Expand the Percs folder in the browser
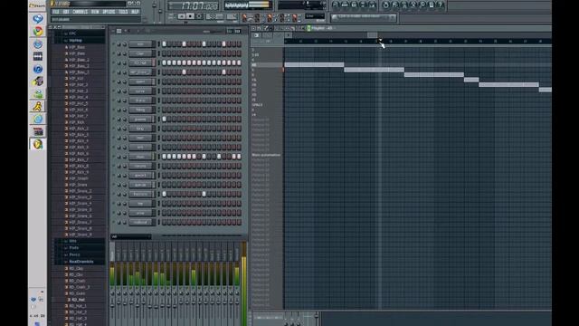 click(x=74, y=254)
